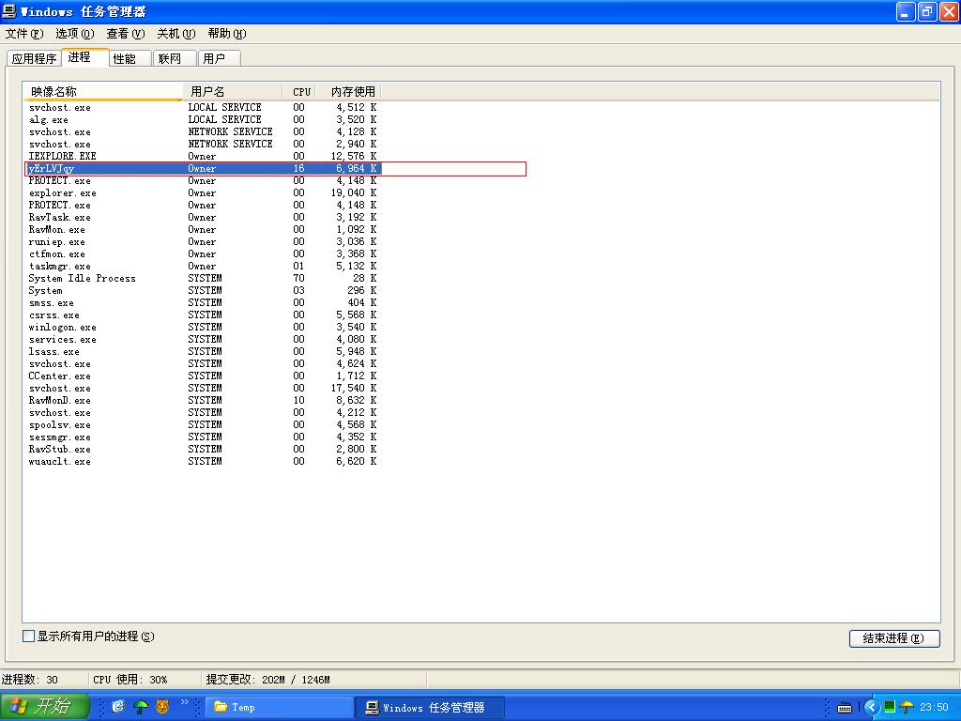This screenshot has height=721, width=961.
Task: Toggle 显示所有用户的进程 checkbox
Action: 28,636
